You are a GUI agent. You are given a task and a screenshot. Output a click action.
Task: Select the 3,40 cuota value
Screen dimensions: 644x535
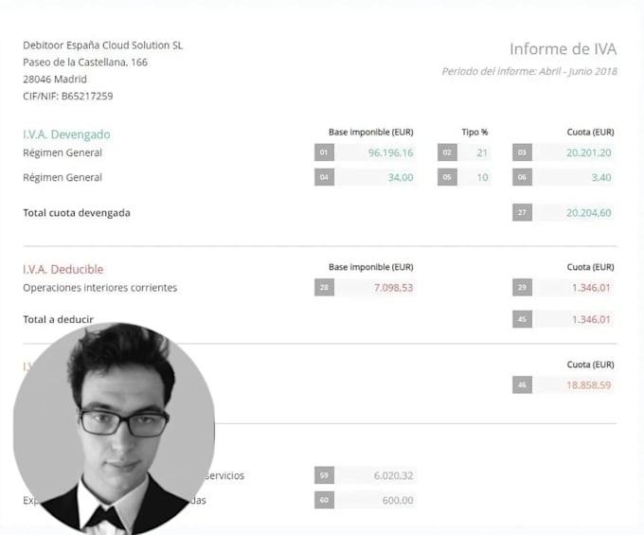[601, 177]
